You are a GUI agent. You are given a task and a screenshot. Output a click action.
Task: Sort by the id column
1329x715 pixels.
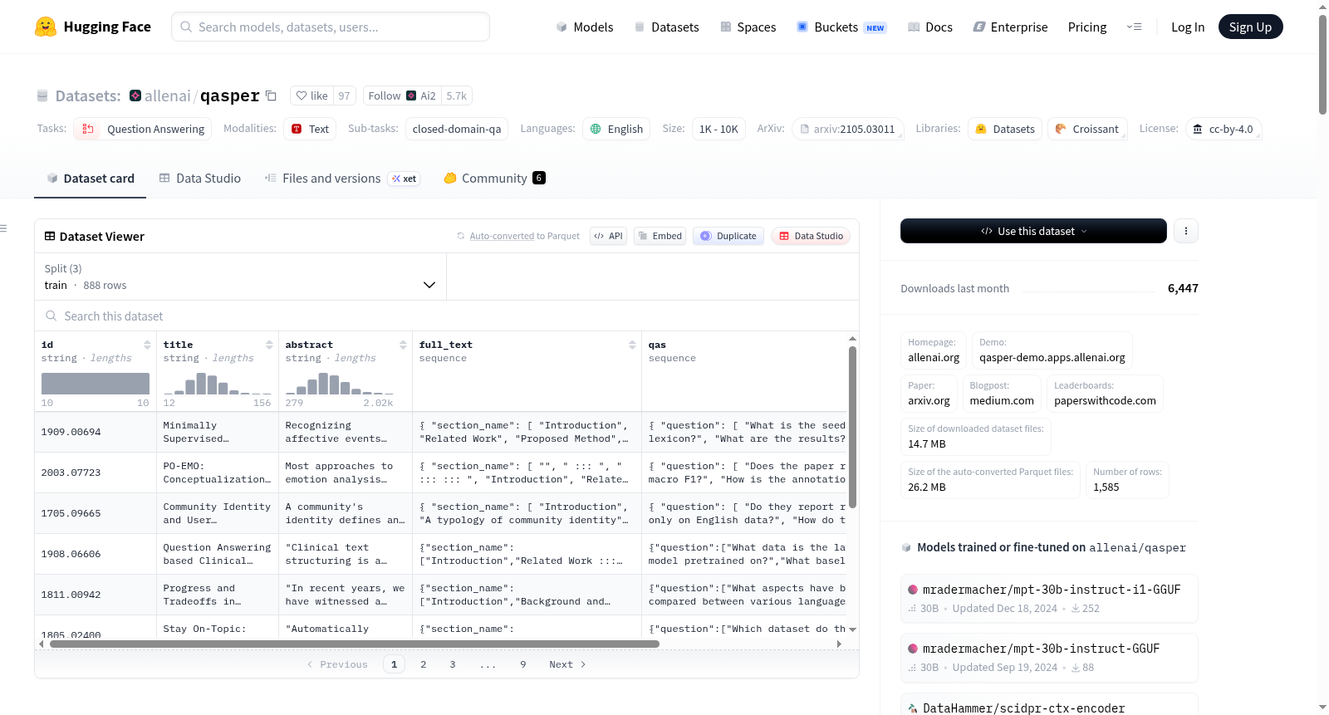147,345
